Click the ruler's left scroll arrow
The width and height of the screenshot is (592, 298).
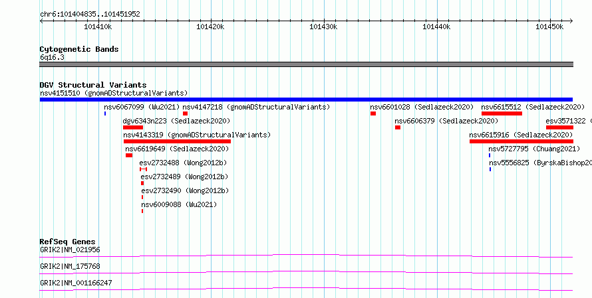coord(41,21)
